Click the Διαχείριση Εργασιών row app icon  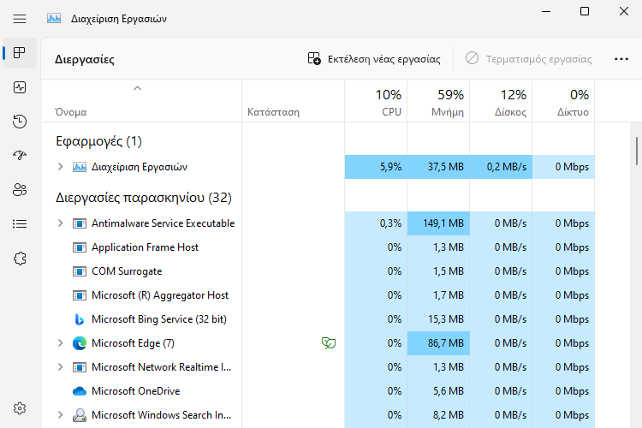pyautogui.click(x=80, y=167)
